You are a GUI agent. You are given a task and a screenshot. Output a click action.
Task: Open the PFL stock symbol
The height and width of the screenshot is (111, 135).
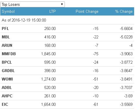point(5,28)
